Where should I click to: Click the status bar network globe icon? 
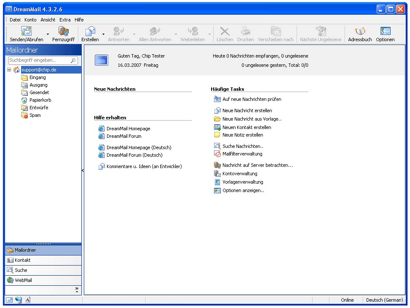tap(18, 300)
